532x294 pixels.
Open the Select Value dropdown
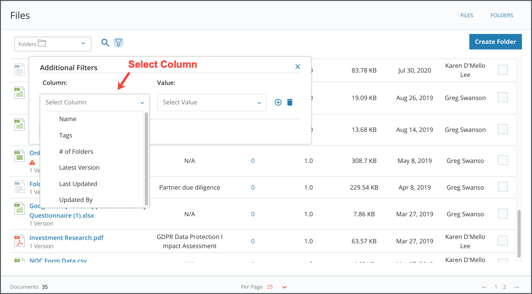tap(212, 102)
